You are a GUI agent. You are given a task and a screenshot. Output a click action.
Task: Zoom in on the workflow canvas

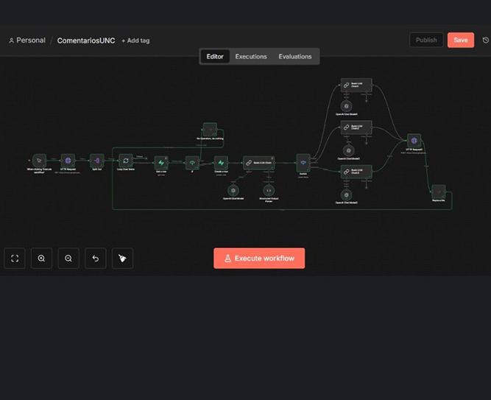pos(41,259)
